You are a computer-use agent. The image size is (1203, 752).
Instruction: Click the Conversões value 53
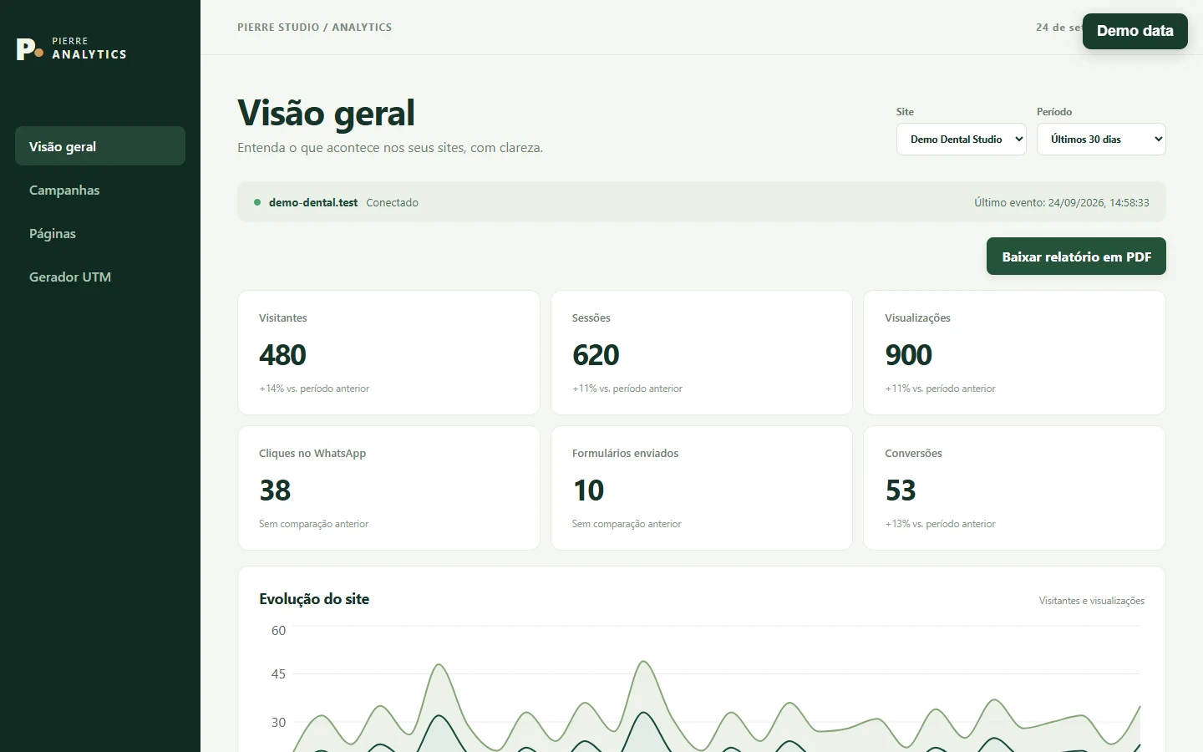pyautogui.click(x=901, y=490)
